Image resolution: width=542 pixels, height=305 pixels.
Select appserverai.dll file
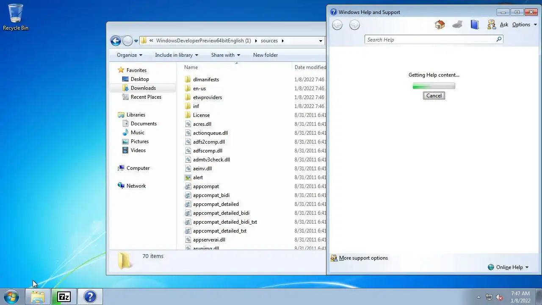[x=209, y=239]
